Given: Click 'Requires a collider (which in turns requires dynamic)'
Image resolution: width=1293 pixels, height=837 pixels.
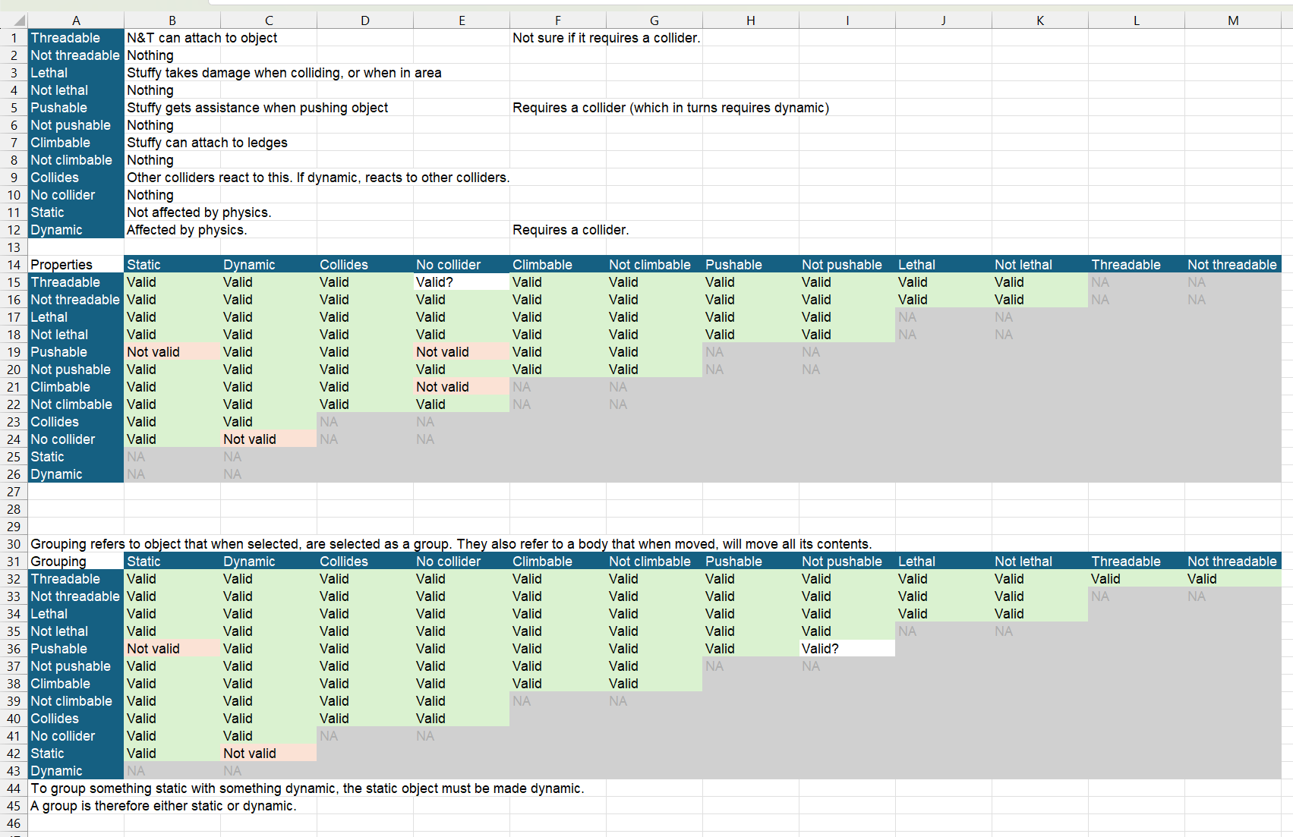Looking at the screenshot, I should [670, 108].
